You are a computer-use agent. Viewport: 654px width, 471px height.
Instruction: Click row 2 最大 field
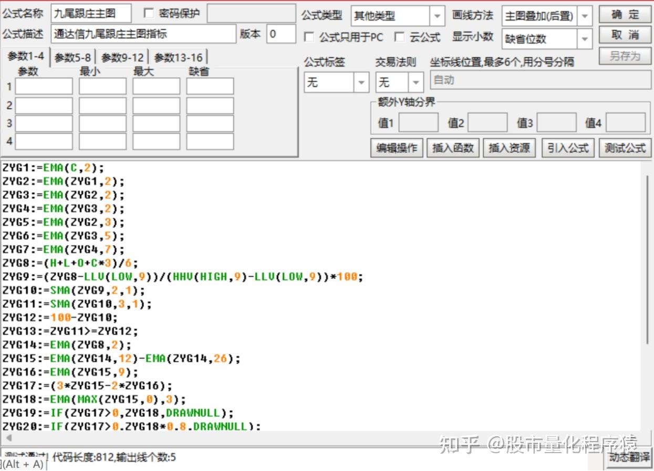157,105
